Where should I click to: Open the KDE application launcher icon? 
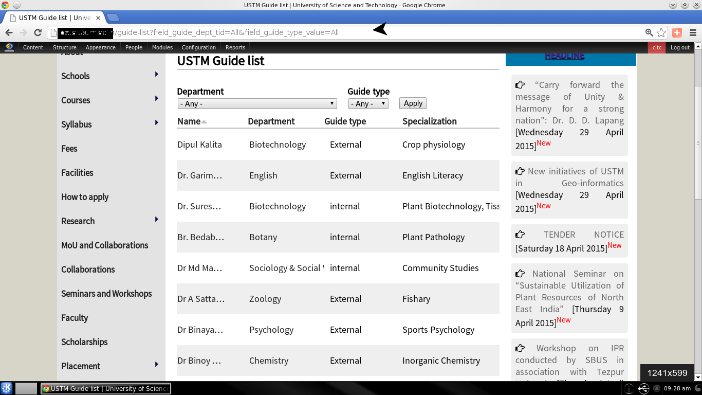tap(7, 388)
